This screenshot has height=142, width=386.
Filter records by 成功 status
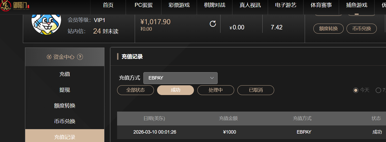pos(176,90)
